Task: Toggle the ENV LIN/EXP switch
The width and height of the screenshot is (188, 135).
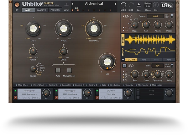Action: (x=171, y=16)
